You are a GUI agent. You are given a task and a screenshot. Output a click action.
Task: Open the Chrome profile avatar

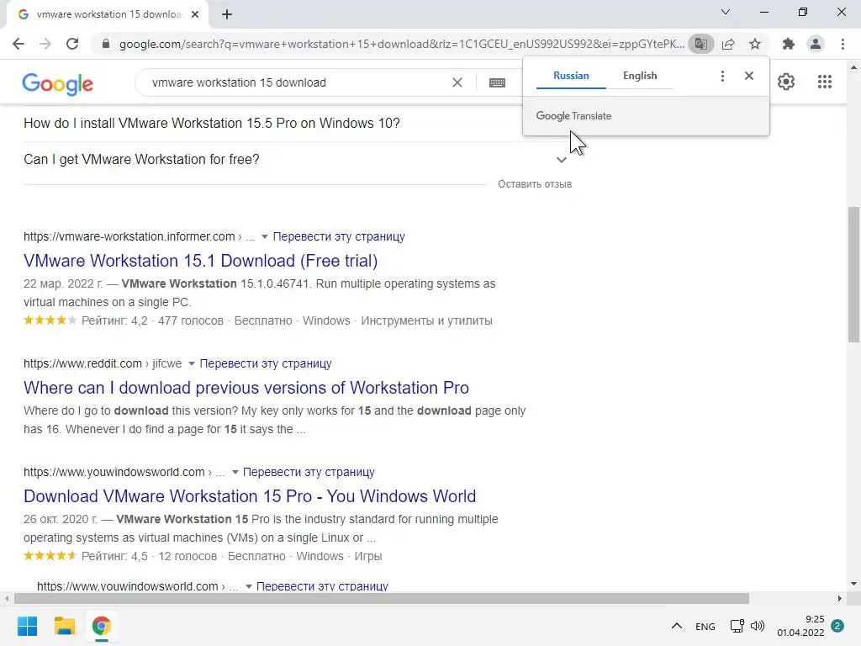point(816,44)
